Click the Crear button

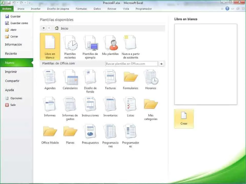pos(184,119)
